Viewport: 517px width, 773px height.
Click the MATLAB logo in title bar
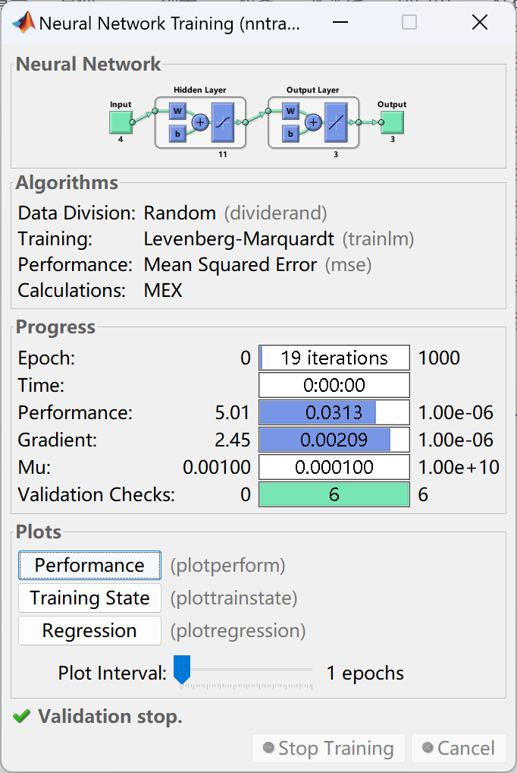[23, 22]
